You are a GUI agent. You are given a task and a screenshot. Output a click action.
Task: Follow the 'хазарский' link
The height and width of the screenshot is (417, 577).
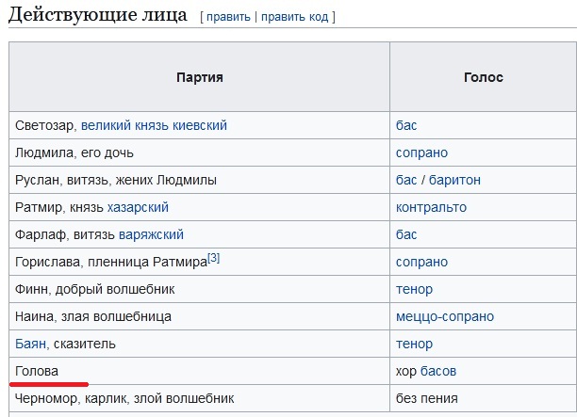138,207
